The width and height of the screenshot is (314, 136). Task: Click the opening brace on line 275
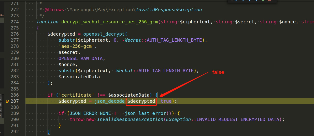38,28
